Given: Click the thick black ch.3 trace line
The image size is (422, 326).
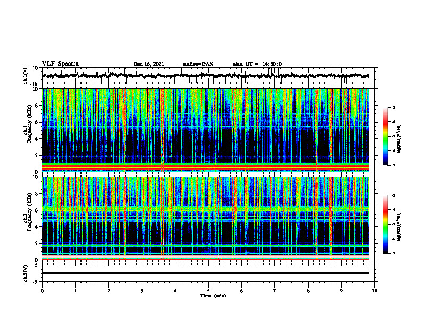Looking at the screenshot, I should click(205, 273).
